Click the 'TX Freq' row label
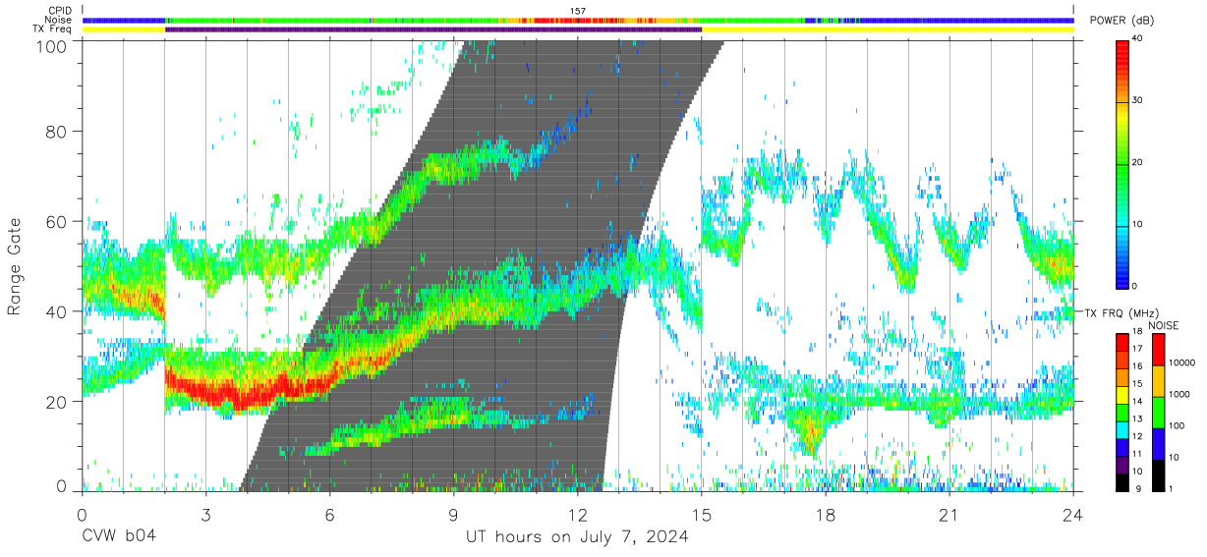The width and height of the screenshot is (1207, 557). click(54, 29)
